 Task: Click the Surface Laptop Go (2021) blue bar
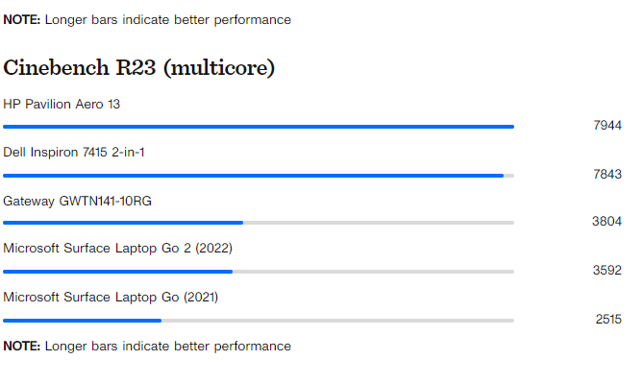tap(82, 320)
